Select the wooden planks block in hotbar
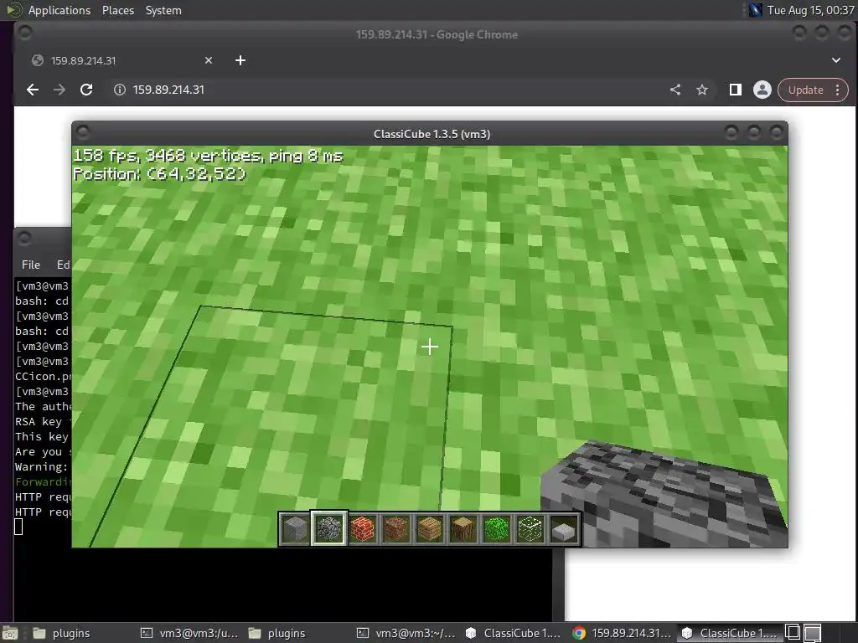Image resolution: width=858 pixels, height=643 pixels. [x=430, y=529]
